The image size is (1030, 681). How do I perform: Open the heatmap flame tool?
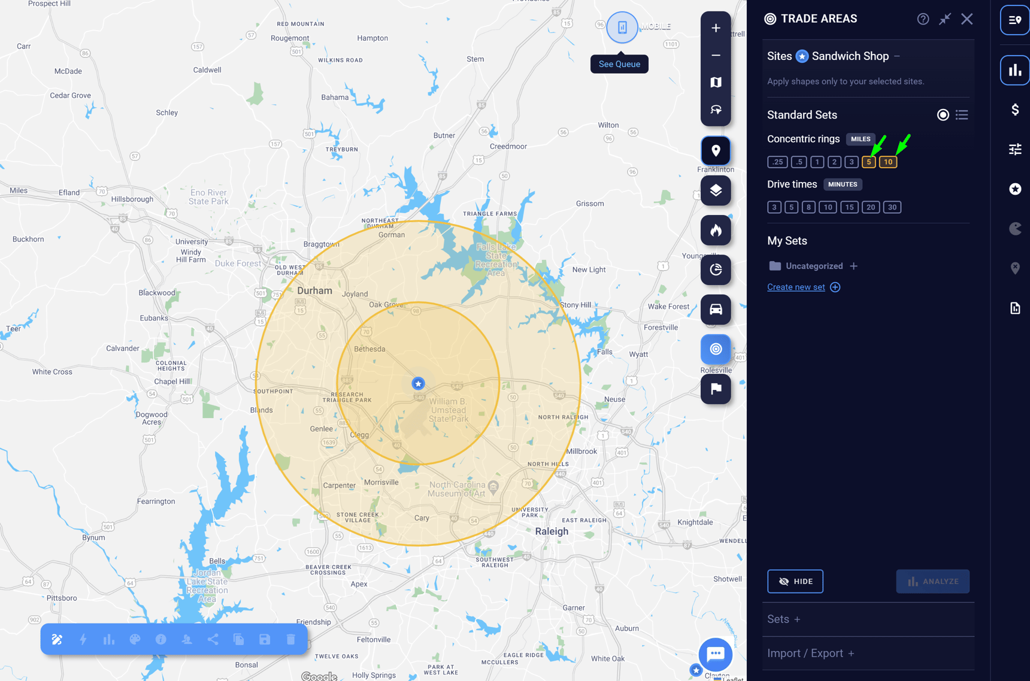point(716,231)
